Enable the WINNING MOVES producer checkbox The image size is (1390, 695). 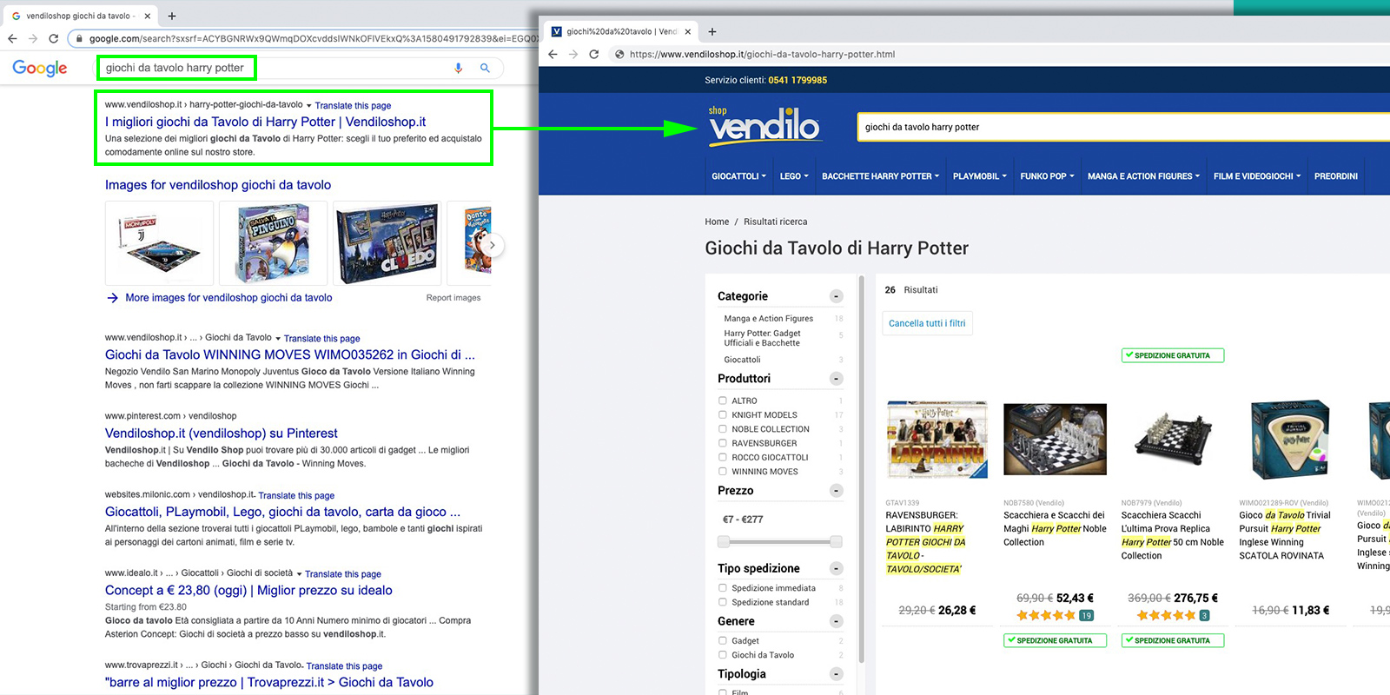723,472
